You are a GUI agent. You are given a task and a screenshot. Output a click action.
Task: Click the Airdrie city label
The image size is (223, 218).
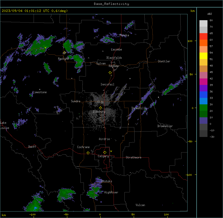(x=105, y=139)
